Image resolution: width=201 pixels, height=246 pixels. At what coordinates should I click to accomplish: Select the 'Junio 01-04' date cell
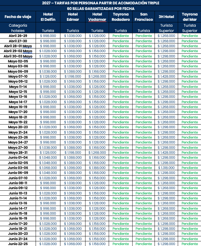(x=18, y=157)
